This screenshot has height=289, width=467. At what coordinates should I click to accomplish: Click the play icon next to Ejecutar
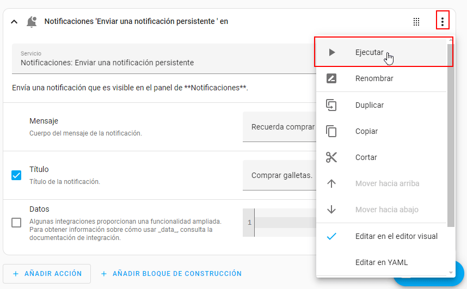(331, 53)
